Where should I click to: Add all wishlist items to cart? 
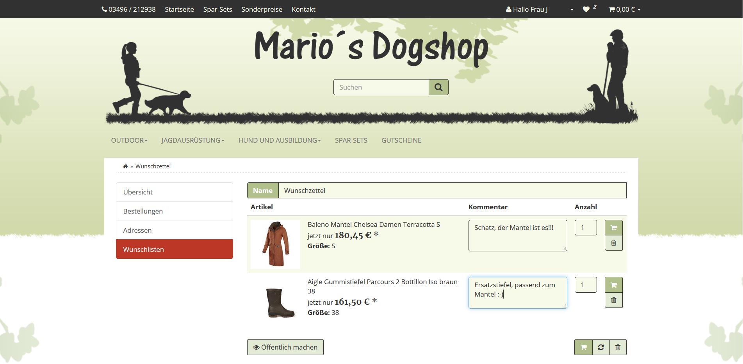(583, 347)
